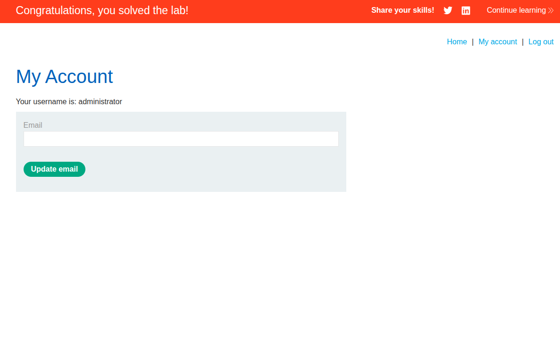Open the Continue learning link
The image size is (560, 364).
(520, 10)
